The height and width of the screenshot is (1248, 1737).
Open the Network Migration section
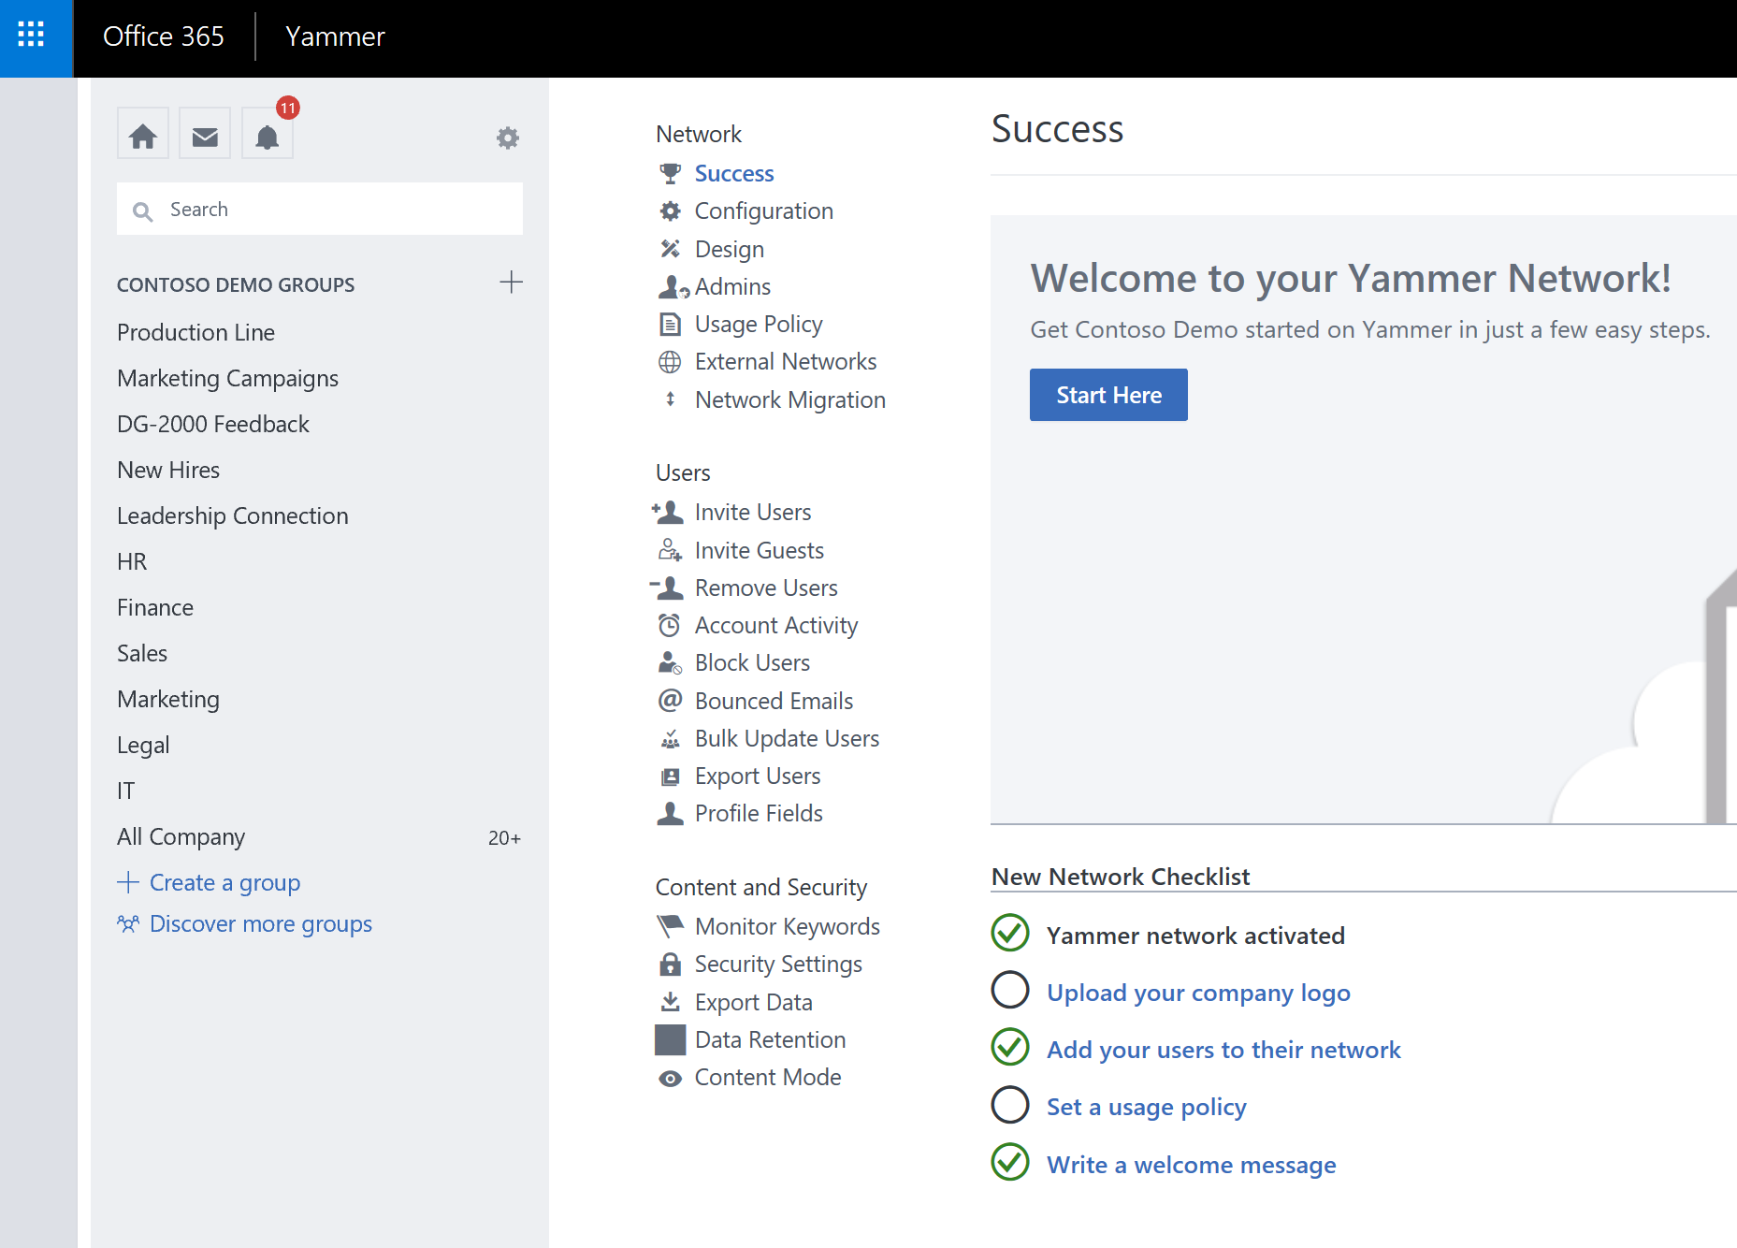(x=789, y=399)
